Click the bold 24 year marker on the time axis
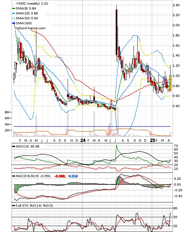 (x=83, y=140)
